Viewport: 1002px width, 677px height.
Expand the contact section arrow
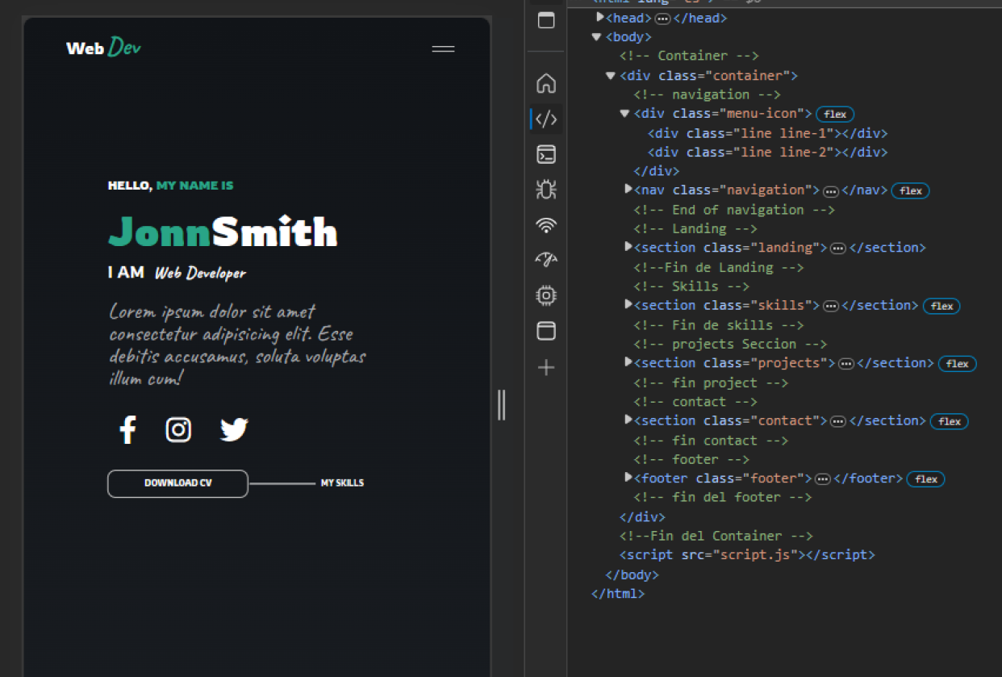628,420
